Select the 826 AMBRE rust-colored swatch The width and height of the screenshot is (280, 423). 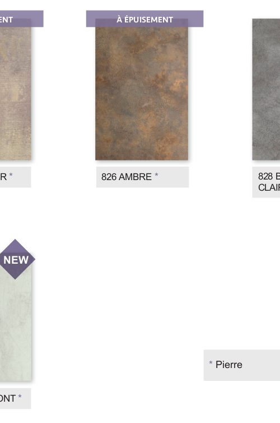[142, 93]
